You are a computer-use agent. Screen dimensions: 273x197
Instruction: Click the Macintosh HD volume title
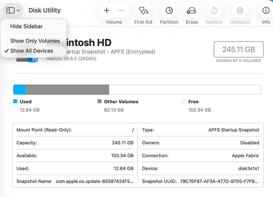click(89, 43)
